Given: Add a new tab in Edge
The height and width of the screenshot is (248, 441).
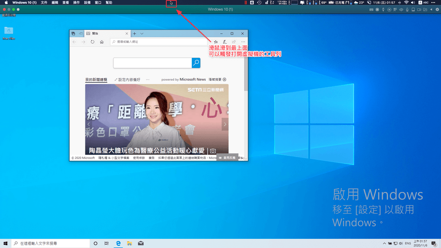Looking at the screenshot, I should coord(135,34).
